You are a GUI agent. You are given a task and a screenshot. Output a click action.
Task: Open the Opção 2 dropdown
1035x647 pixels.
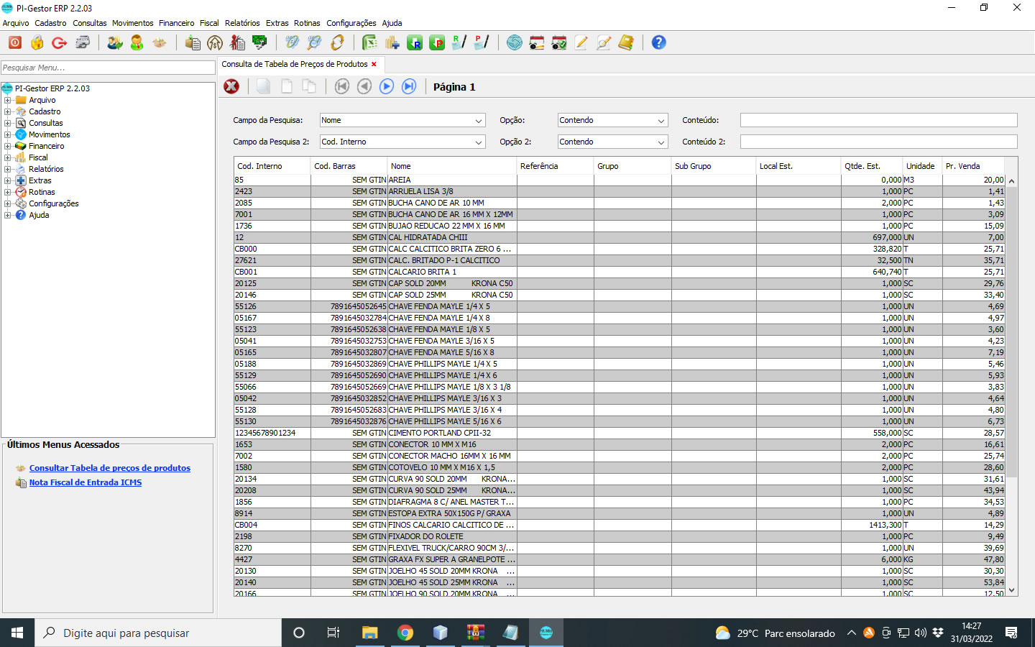(x=661, y=142)
